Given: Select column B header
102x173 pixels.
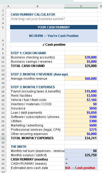Looking at the screenshot, I should [x=37, y=6].
